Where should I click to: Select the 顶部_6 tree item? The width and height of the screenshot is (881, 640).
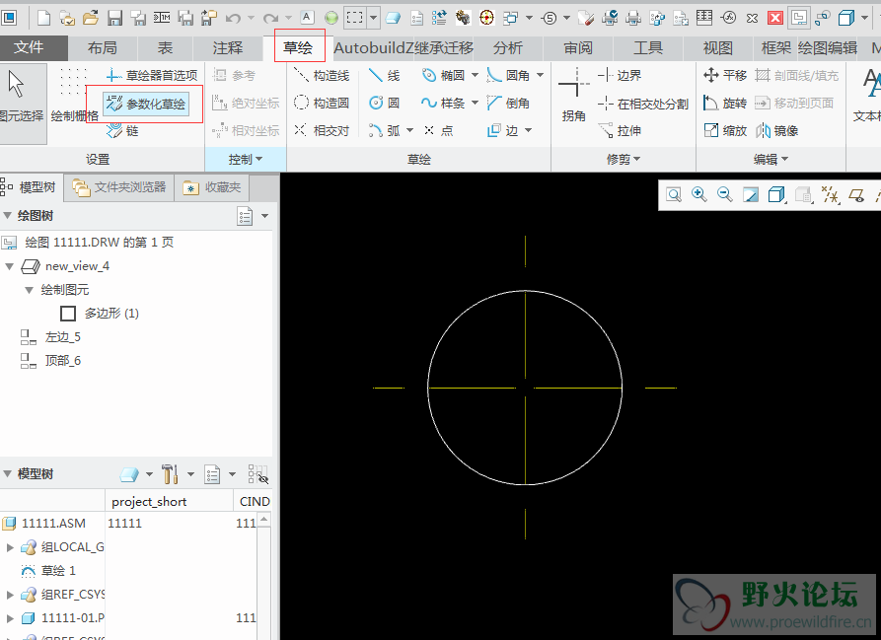tap(50, 360)
